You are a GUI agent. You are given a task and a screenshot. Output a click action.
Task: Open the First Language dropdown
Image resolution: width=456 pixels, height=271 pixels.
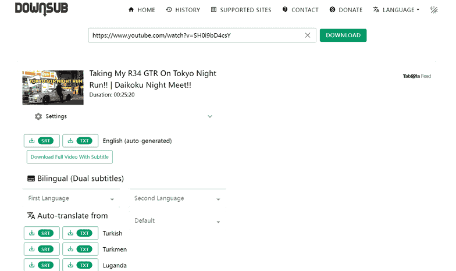pyautogui.click(x=71, y=198)
